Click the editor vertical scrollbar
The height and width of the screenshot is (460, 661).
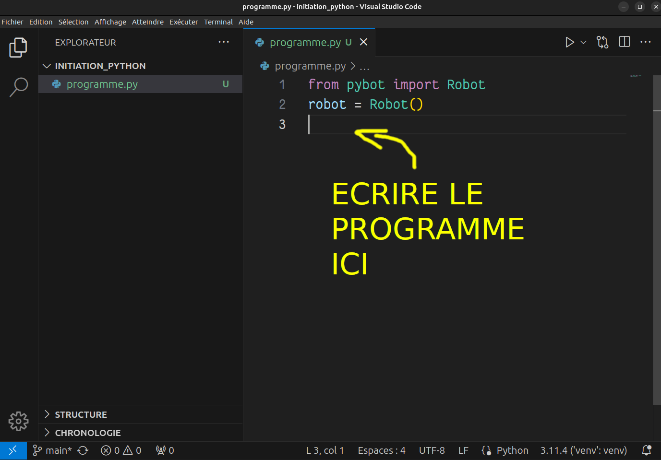(657, 240)
